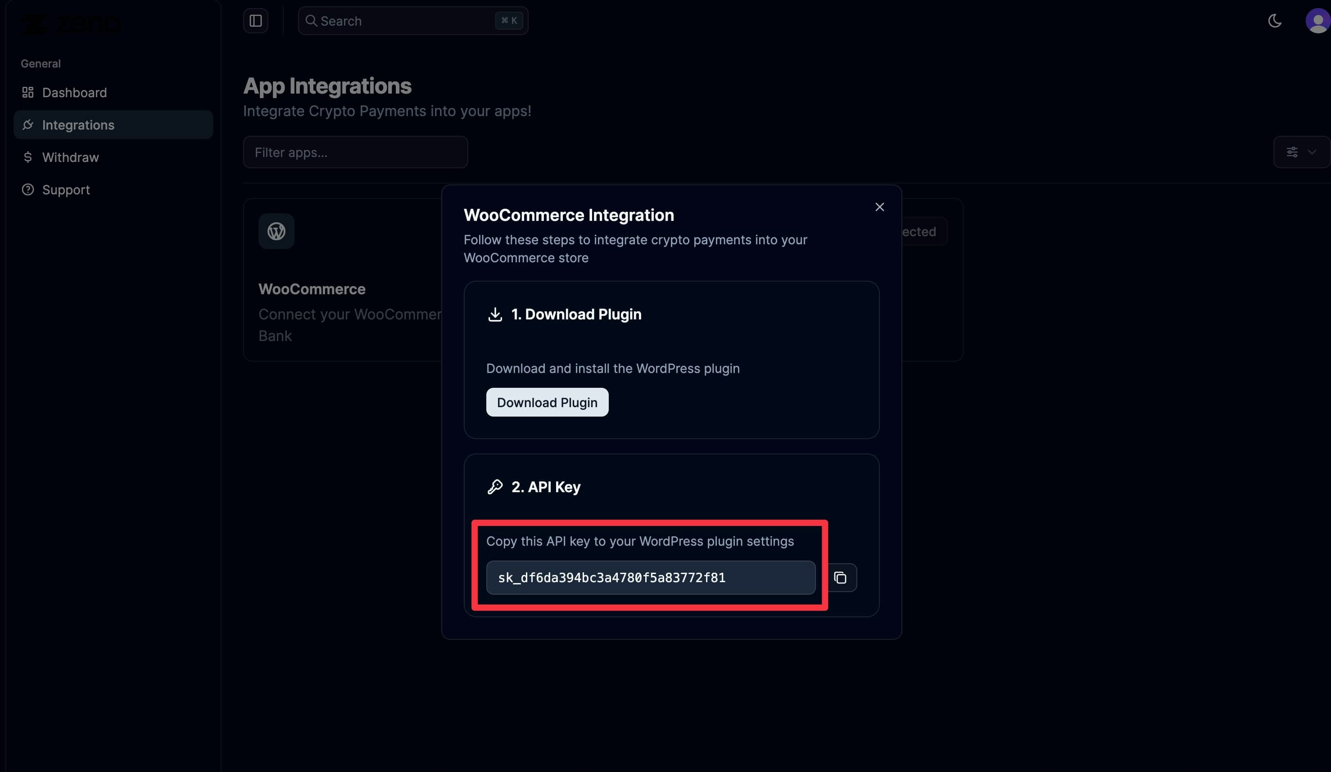Click inside the Filter apps field

(x=355, y=152)
